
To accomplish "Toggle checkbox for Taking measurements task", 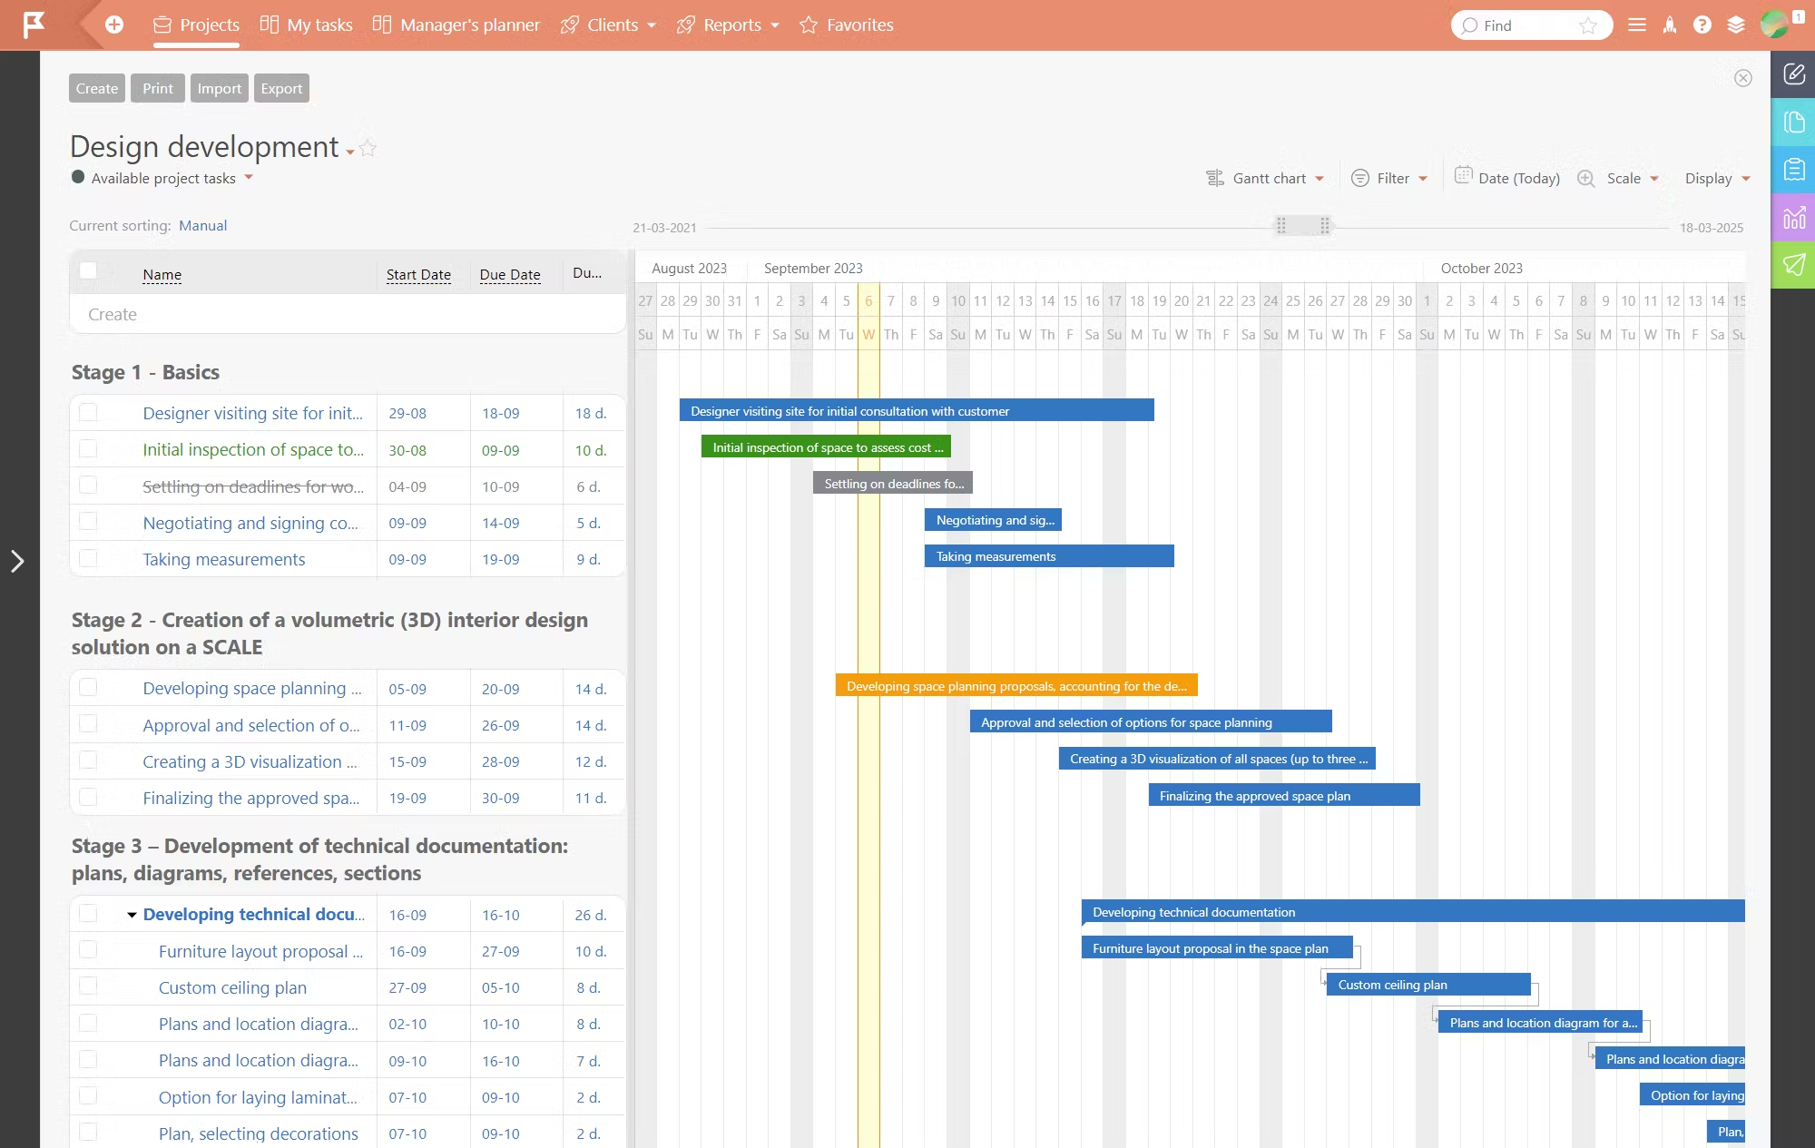I will pyautogui.click(x=87, y=557).
